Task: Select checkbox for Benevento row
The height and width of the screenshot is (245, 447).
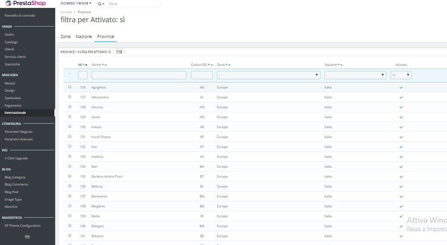Action: point(70,196)
